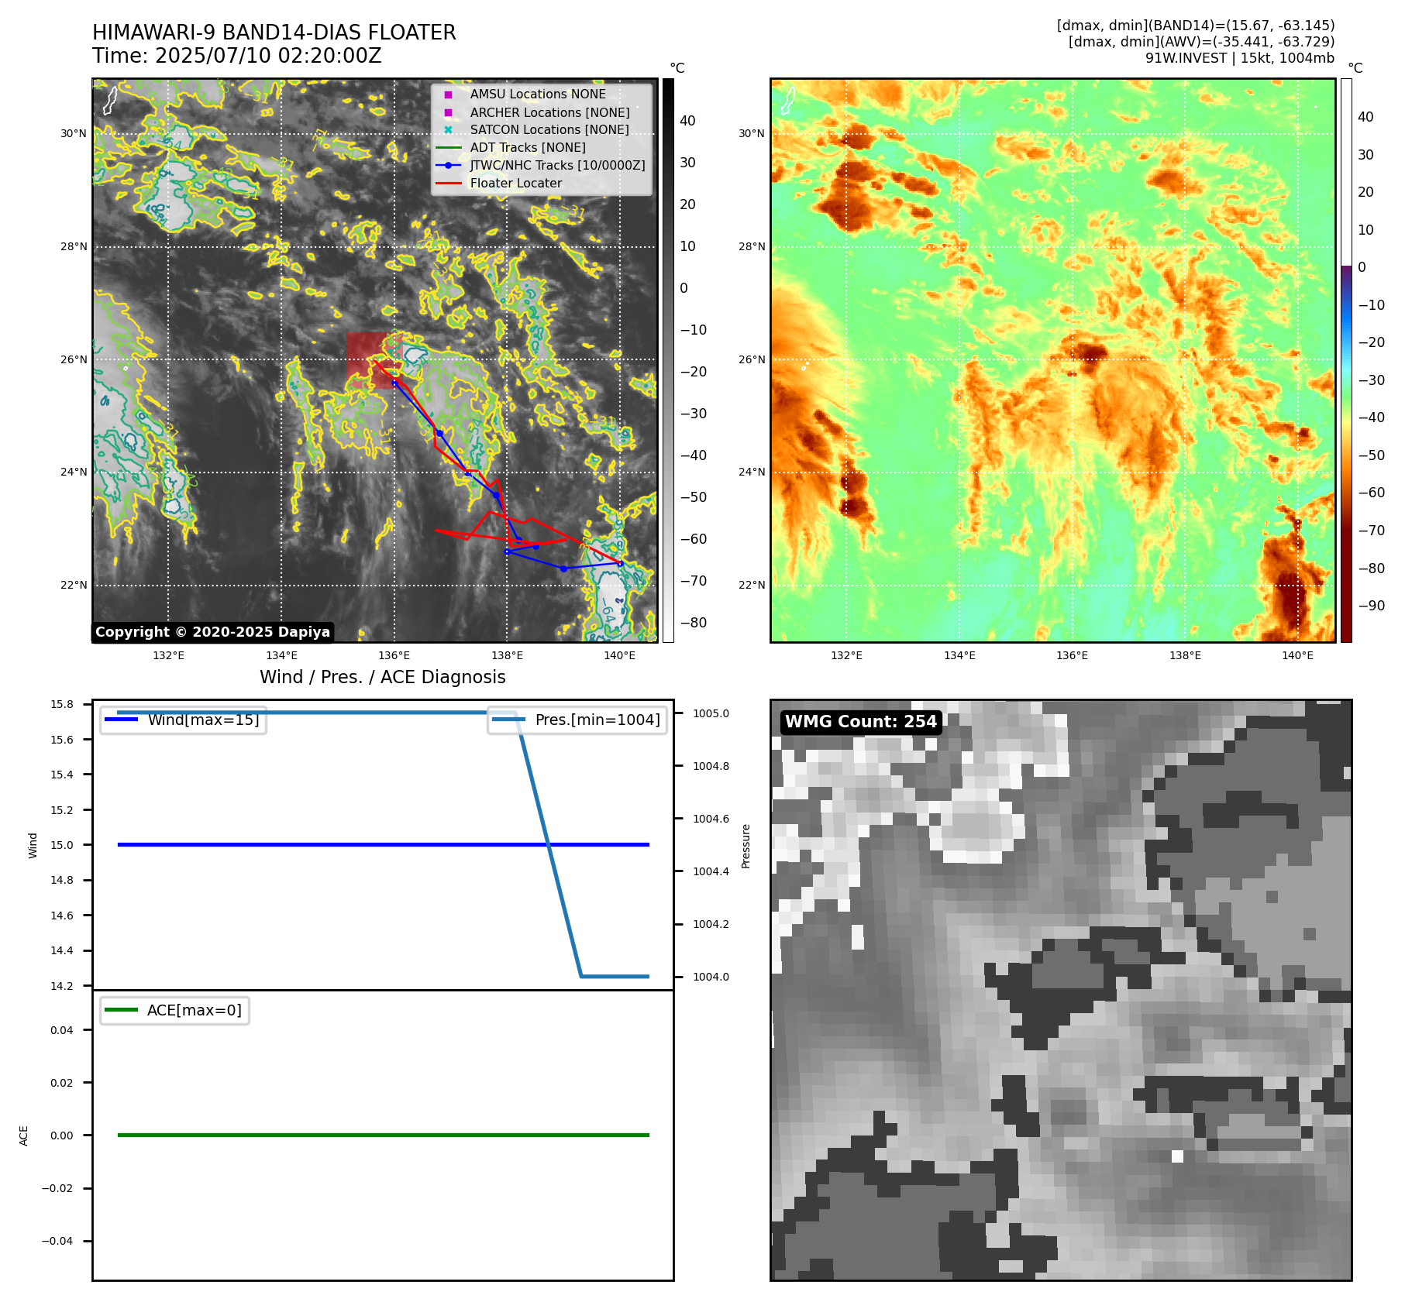This screenshot has width=1405, height=1309.
Task: Click the BAND14 dmax, dmin values line
Action: click(x=1196, y=26)
